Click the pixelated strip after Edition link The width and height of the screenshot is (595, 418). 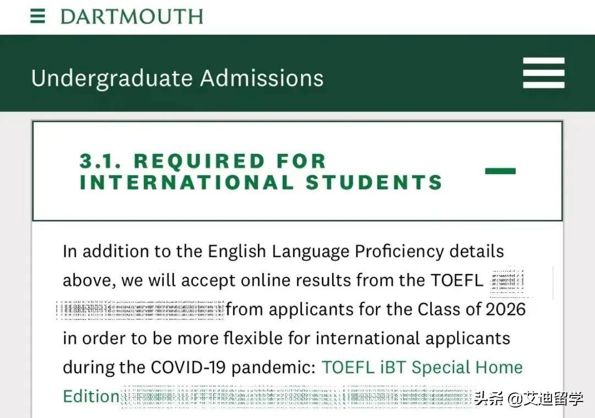(x=298, y=396)
